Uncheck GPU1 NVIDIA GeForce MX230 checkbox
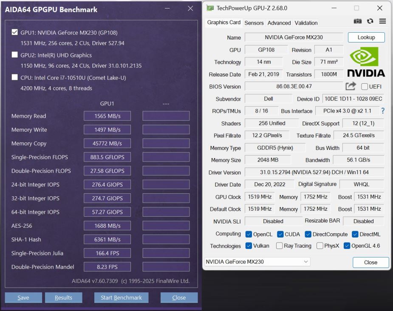The image size is (393, 311). point(15,32)
